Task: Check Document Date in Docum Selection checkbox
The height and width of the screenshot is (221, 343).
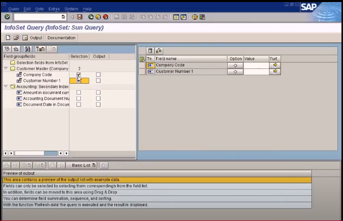Action: click(x=79, y=104)
